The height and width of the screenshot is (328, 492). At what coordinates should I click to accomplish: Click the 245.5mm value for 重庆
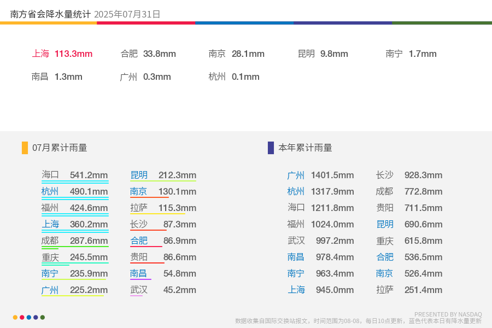89,257
